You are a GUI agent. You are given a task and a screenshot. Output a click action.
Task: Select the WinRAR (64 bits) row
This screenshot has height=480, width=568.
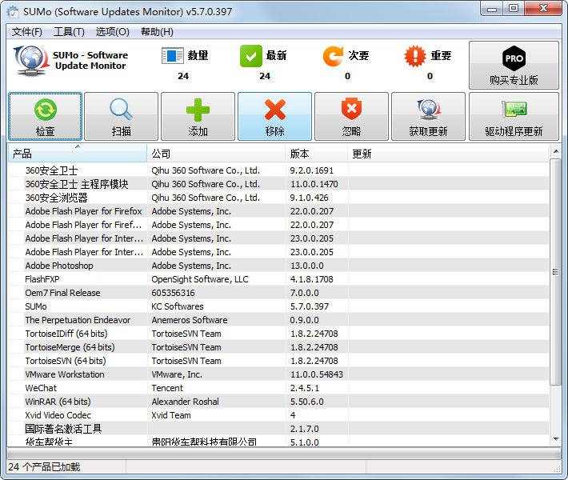pos(278,402)
